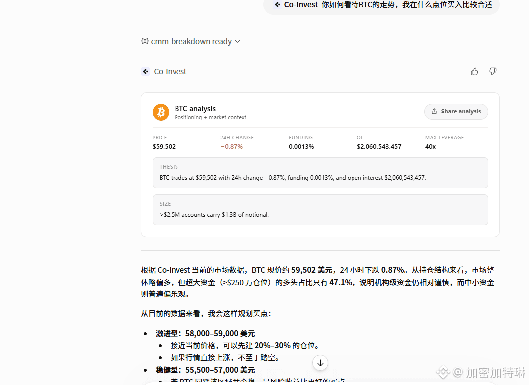Viewport: 529px width, 385px height.
Task: Click the MAX LEVERAGE column label
Action: click(x=444, y=137)
